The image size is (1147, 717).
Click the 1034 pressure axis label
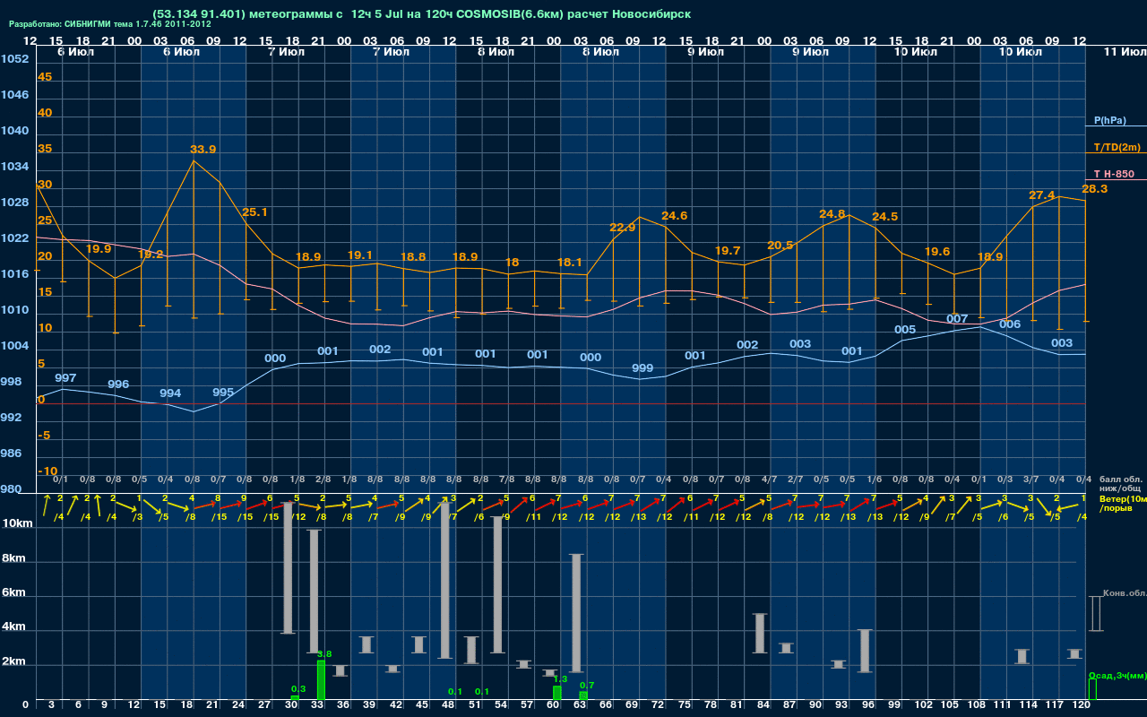14,167
